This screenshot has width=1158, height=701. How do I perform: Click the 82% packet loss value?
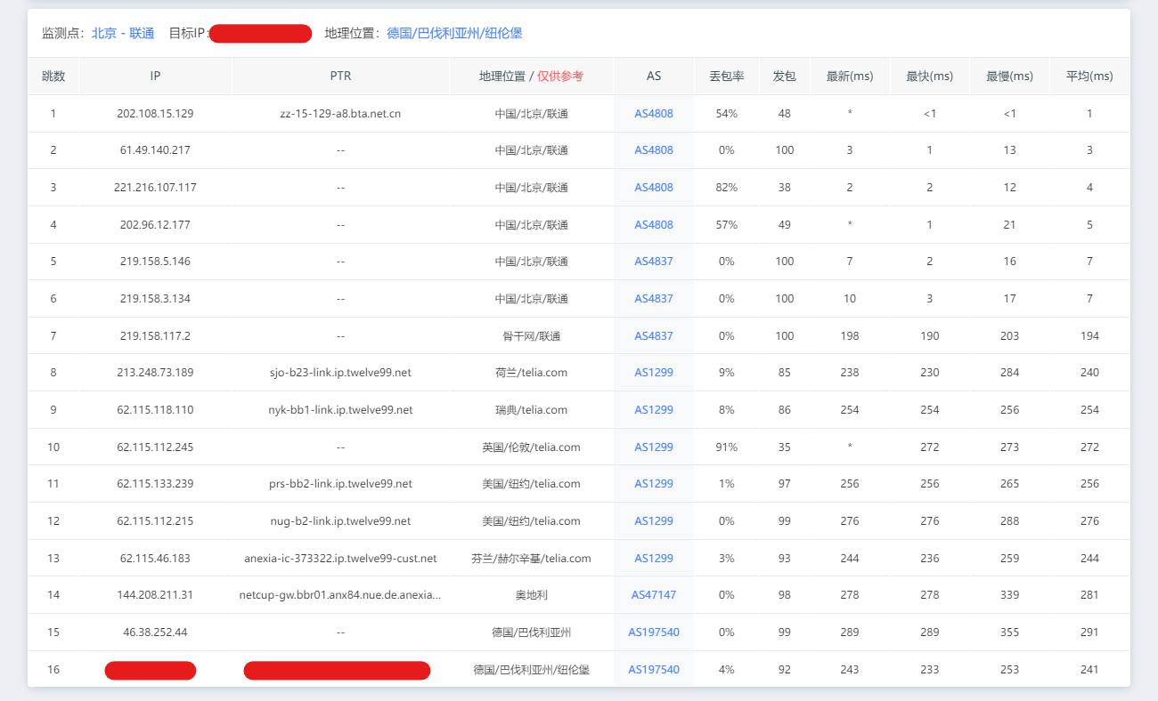727,188
